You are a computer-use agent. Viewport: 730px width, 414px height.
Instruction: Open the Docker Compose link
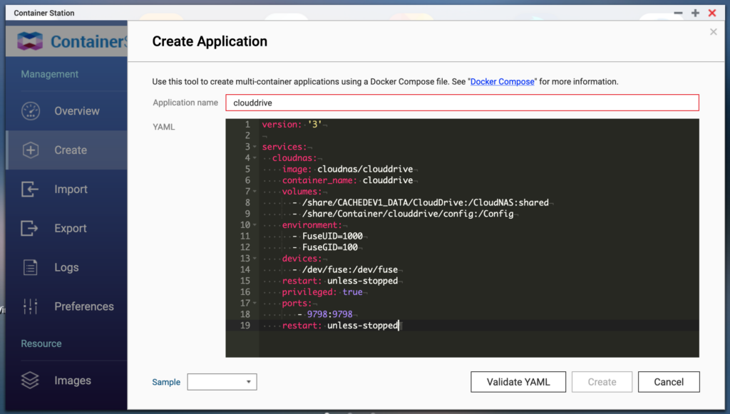point(502,82)
